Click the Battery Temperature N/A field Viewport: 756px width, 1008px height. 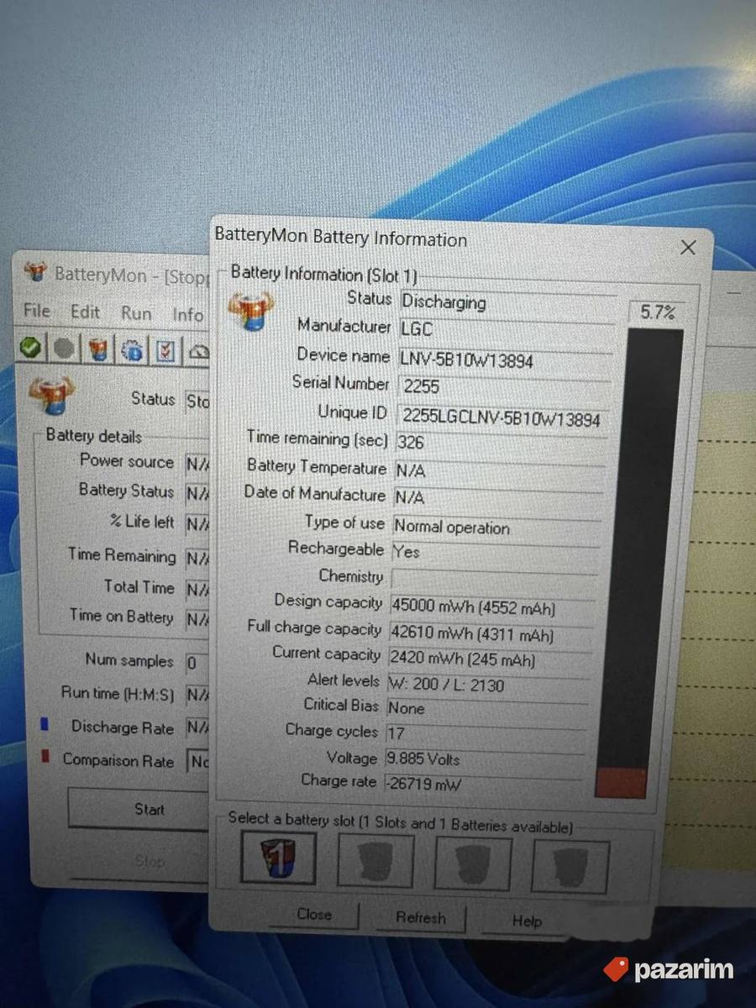[500, 470]
